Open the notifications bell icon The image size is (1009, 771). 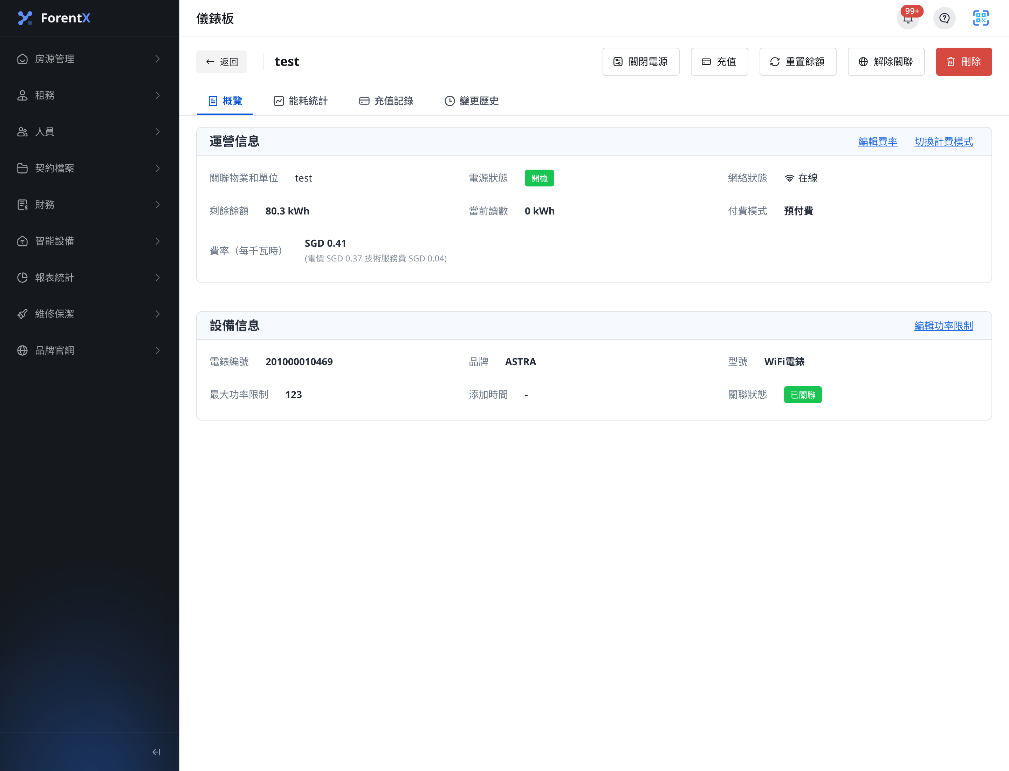(908, 18)
